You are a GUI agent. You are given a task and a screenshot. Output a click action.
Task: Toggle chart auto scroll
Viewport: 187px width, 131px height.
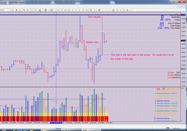click(32, 10)
